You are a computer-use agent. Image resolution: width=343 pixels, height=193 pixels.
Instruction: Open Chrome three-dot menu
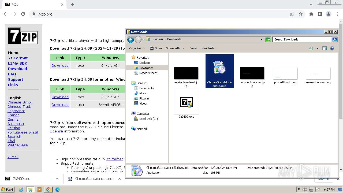click(337, 14)
